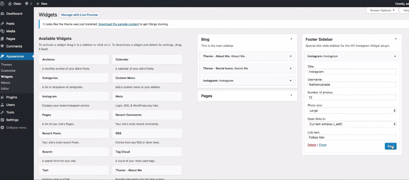Viewport: 409px width, 180px height.
Task: Expand the Theme - About Me widget
Action: pyautogui.click(x=290, y=56)
